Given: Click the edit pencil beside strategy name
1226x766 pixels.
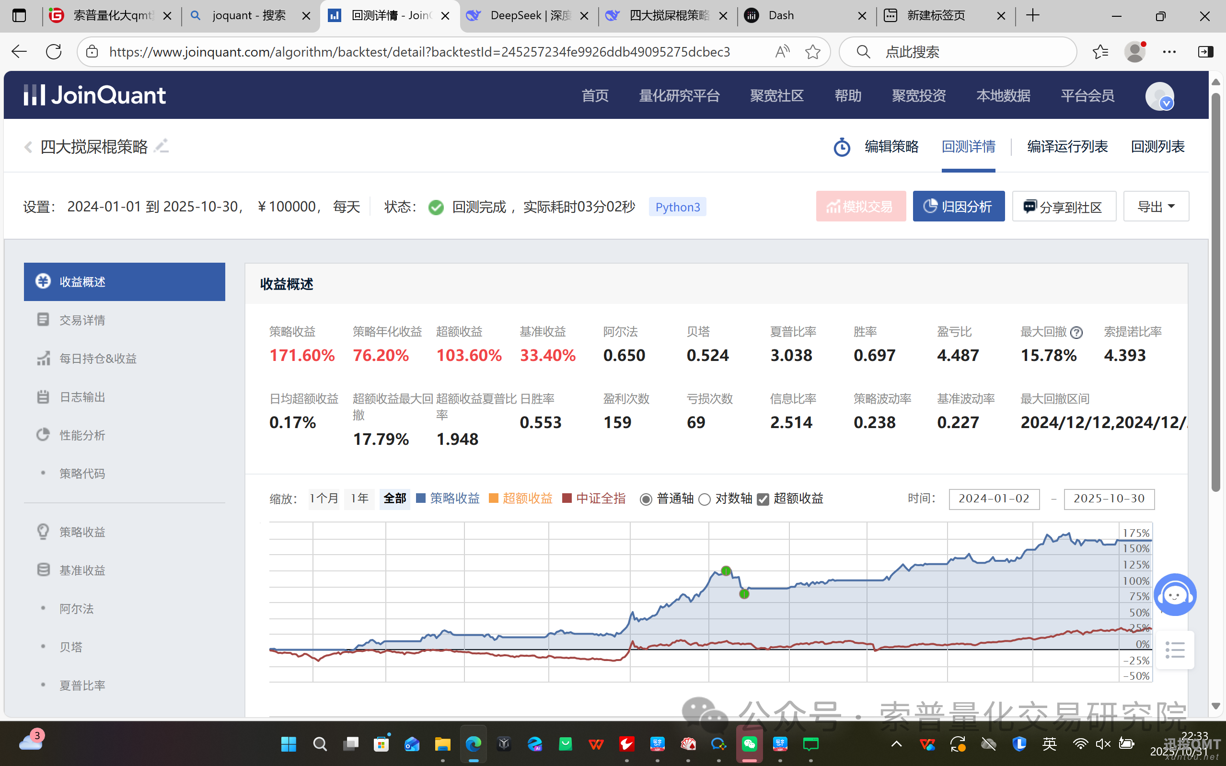Looking at the screenshot, I should point(162,146).
